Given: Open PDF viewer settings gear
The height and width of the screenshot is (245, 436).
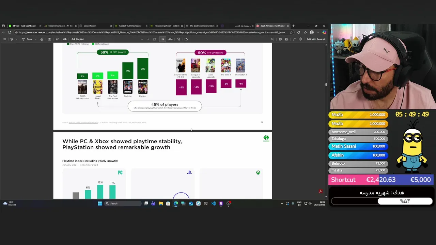Looking at the screenshot, I should point(300,39).
